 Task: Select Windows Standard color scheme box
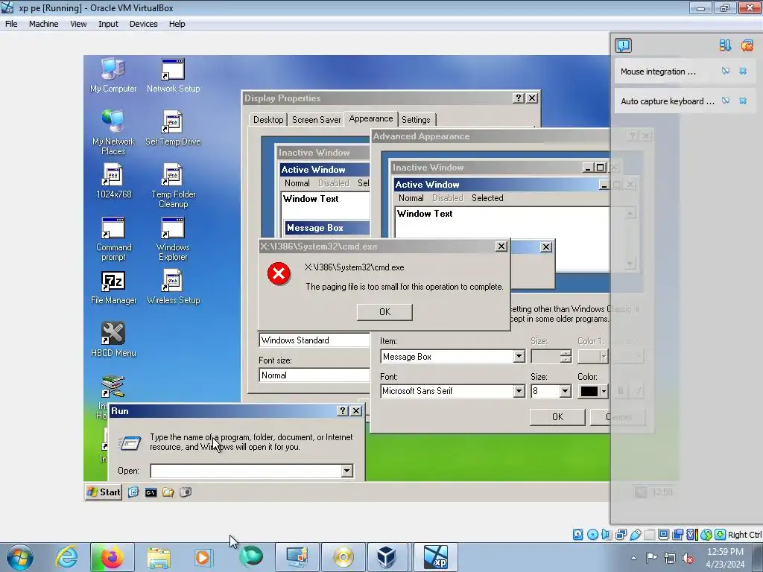[x=314, y=340]
